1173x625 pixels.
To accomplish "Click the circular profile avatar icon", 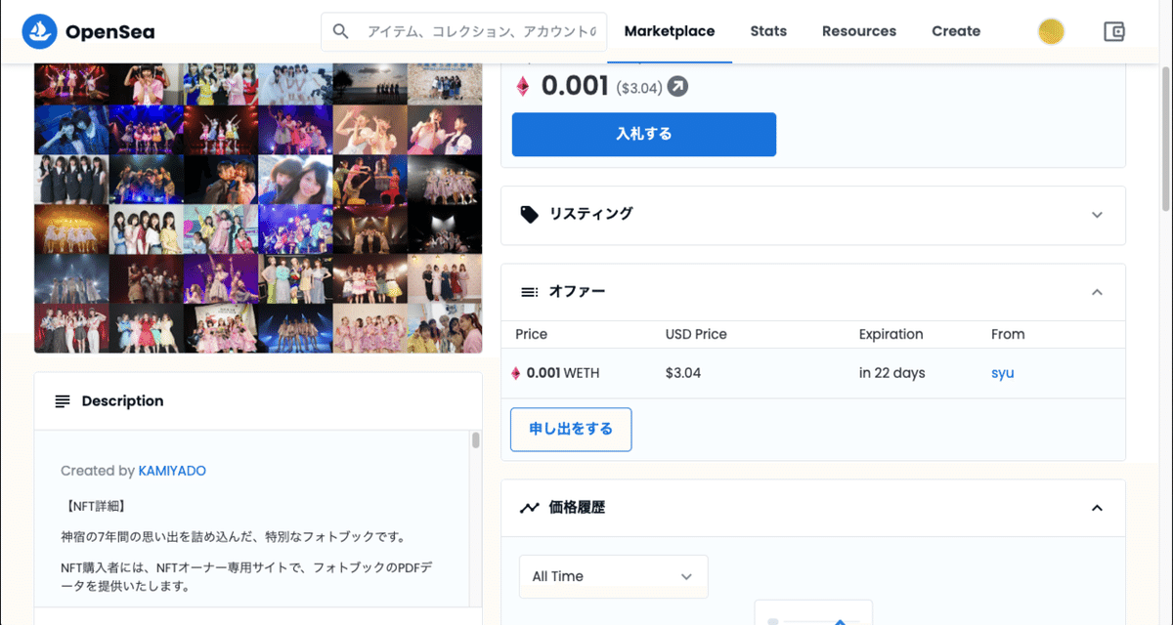I will 1051,31.
